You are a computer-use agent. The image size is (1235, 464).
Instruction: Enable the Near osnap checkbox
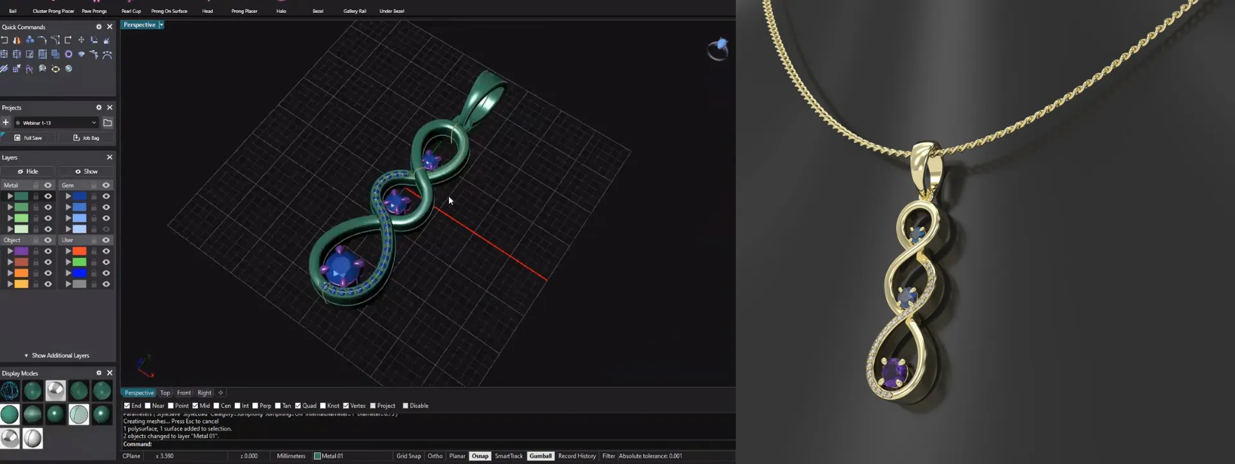(x=147, y=406)
